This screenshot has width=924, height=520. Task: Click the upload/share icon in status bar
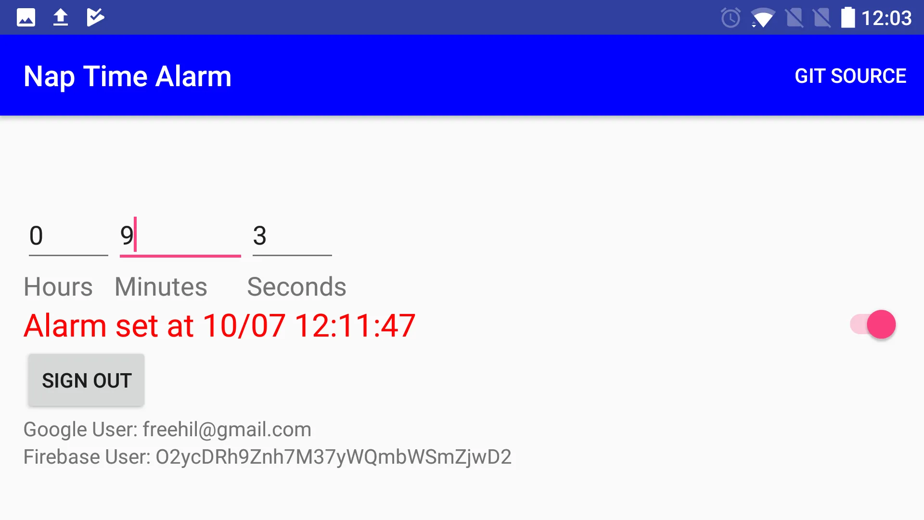click(x=61, y=17)
